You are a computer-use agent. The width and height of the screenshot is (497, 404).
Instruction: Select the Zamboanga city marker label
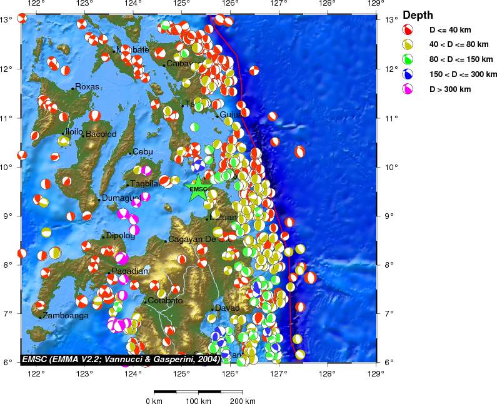click(66, 316)
